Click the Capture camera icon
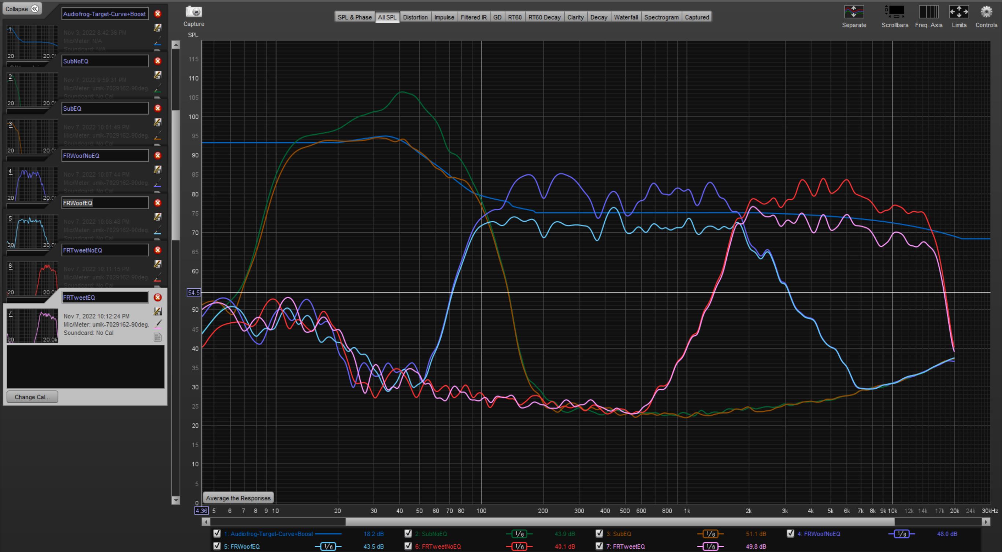The height and width of the screenshot is (552, 1002). coord(194,12)
